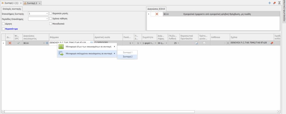The image size is (286, 114).
Task: Check the Μονοδοσικά option
Action: [x=51, y=24]
